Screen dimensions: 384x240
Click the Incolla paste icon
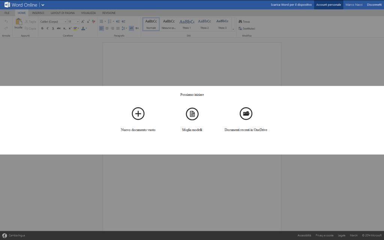18,22
